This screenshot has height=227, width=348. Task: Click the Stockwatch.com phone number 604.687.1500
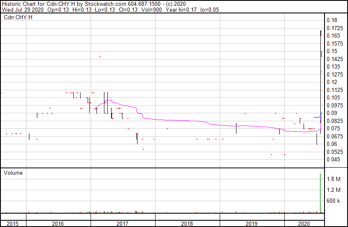tap(144, 4)
